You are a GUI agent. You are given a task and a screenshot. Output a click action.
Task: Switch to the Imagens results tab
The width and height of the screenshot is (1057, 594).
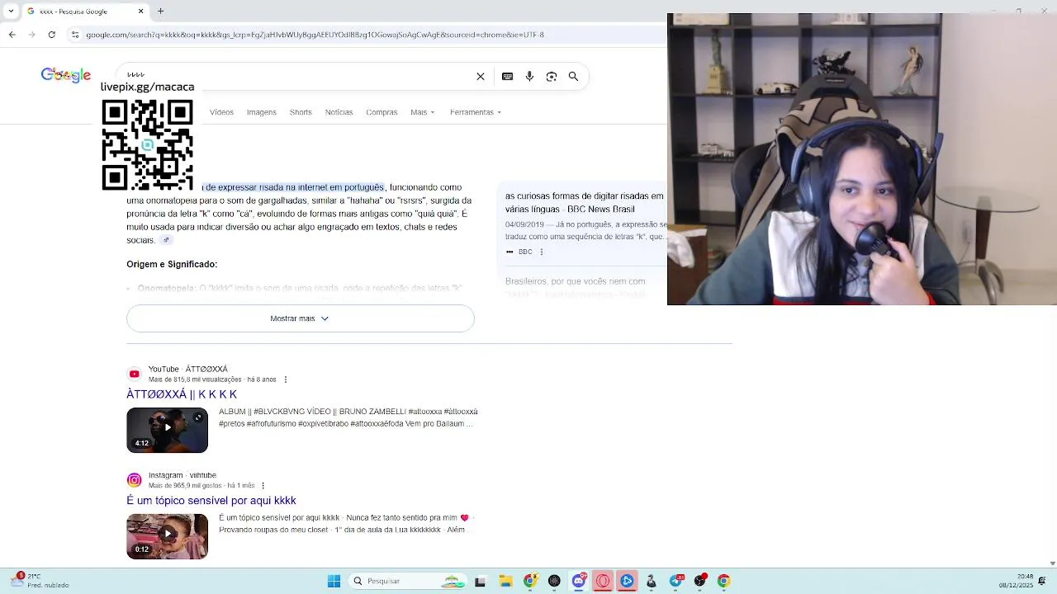(261, 112)
